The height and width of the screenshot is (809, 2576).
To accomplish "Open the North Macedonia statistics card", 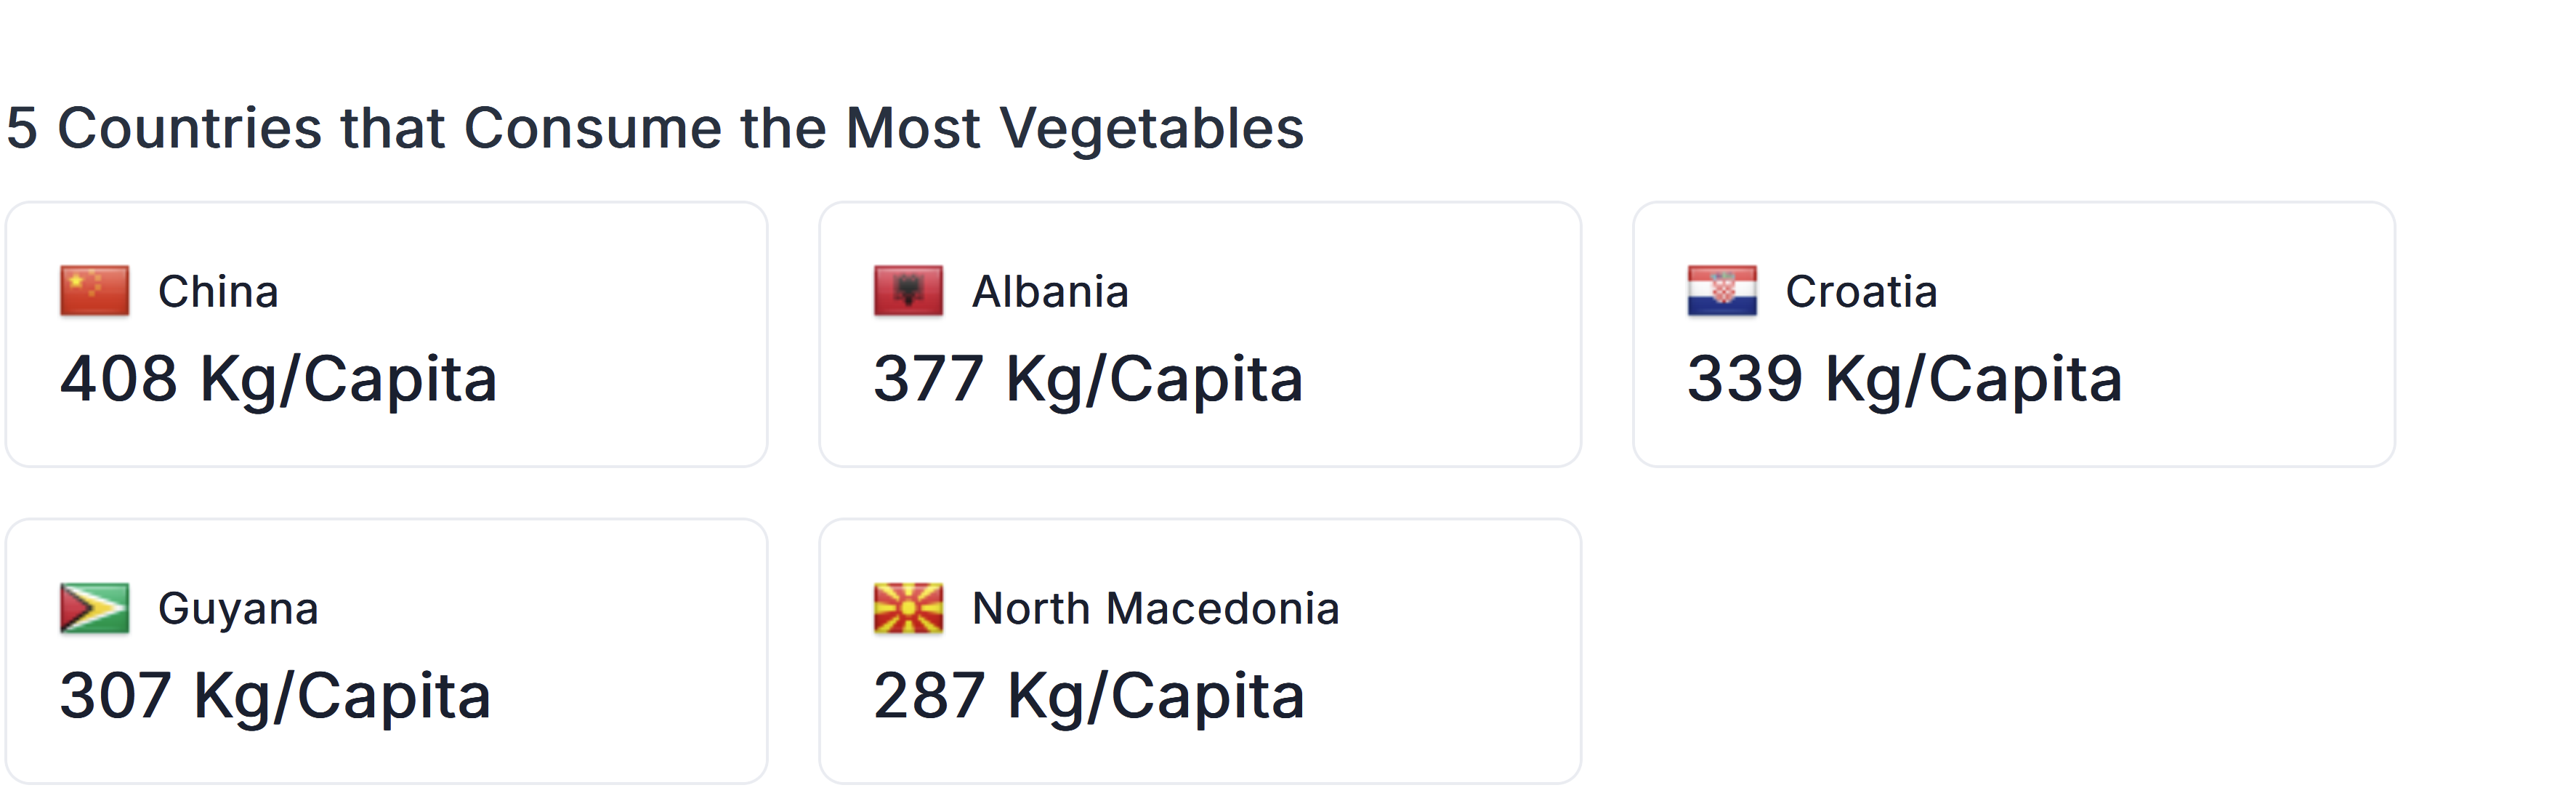I will point(1200,651).
